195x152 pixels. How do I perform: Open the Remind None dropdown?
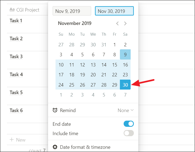point(126,110)
